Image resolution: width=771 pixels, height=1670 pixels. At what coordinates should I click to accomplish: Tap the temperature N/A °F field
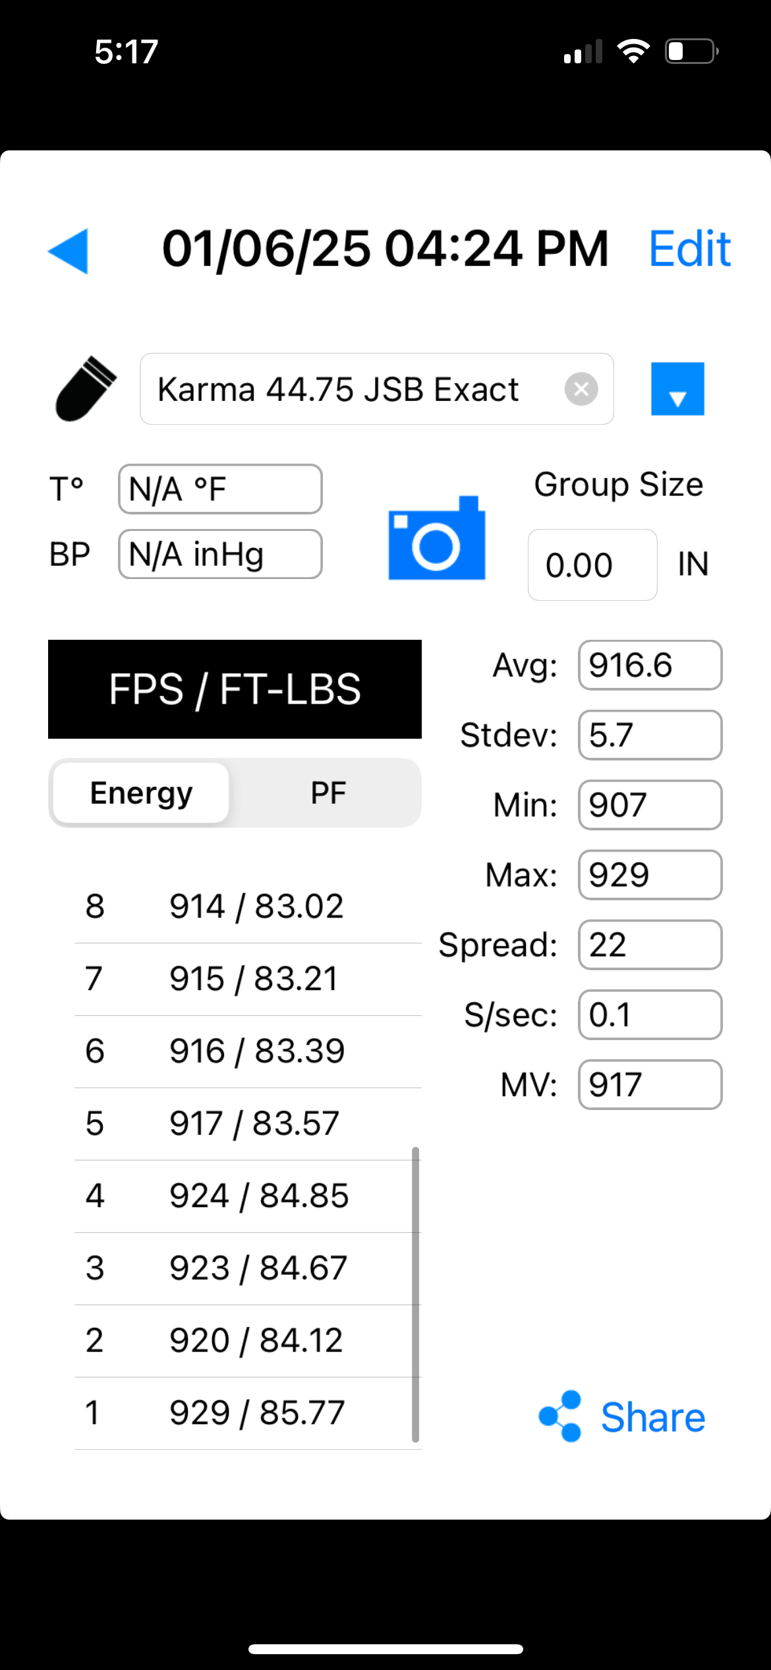tap(220, 489)
